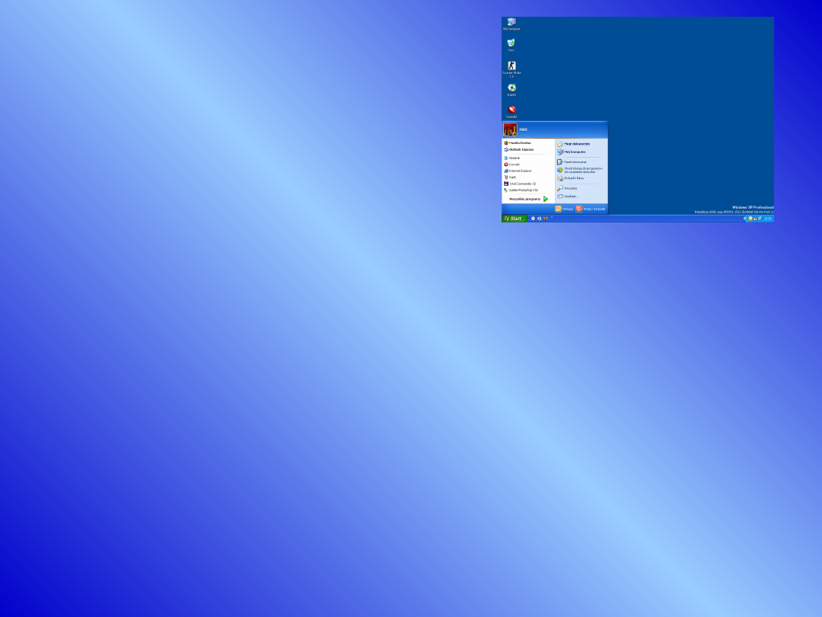Click the Start button on taskbar
The image size is (822, 617).
coord(515,219)
